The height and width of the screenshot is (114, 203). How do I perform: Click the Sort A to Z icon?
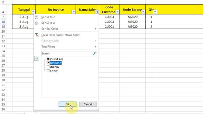pos(37,17)
